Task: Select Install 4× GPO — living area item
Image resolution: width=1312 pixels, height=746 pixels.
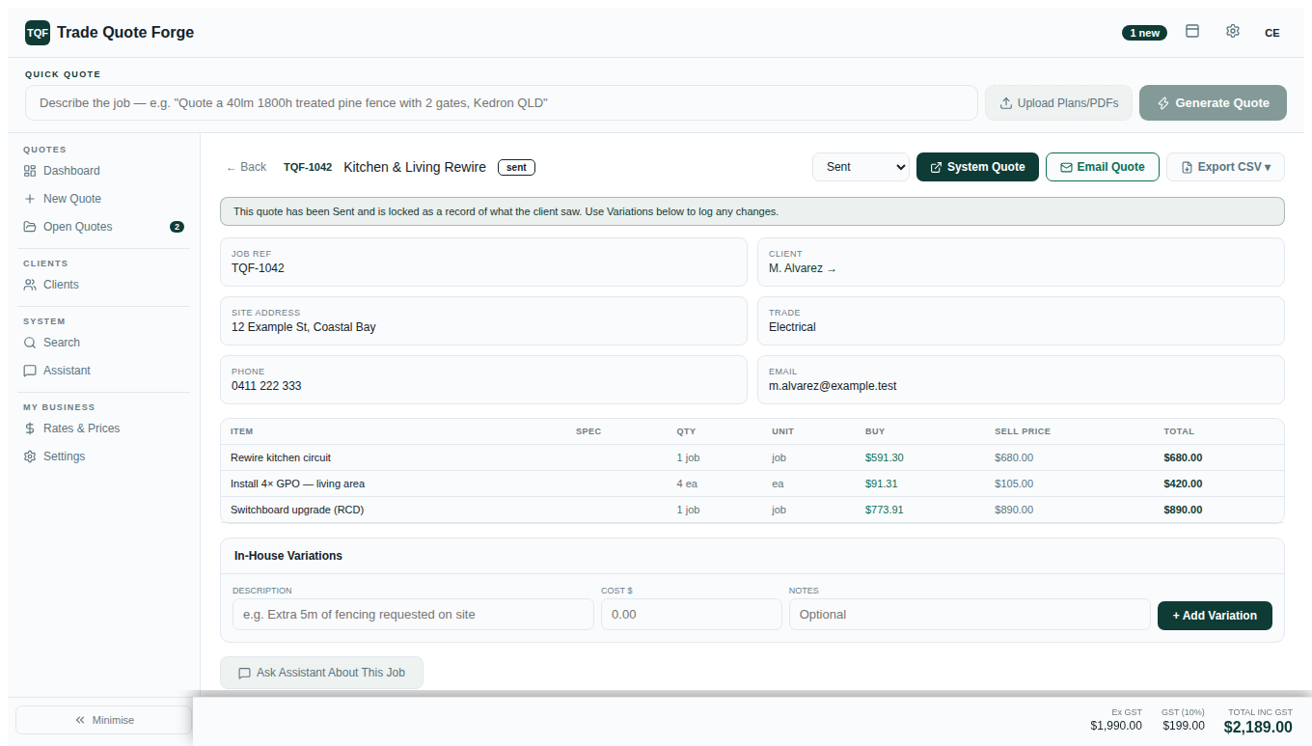Action: [x=297, y=484]
